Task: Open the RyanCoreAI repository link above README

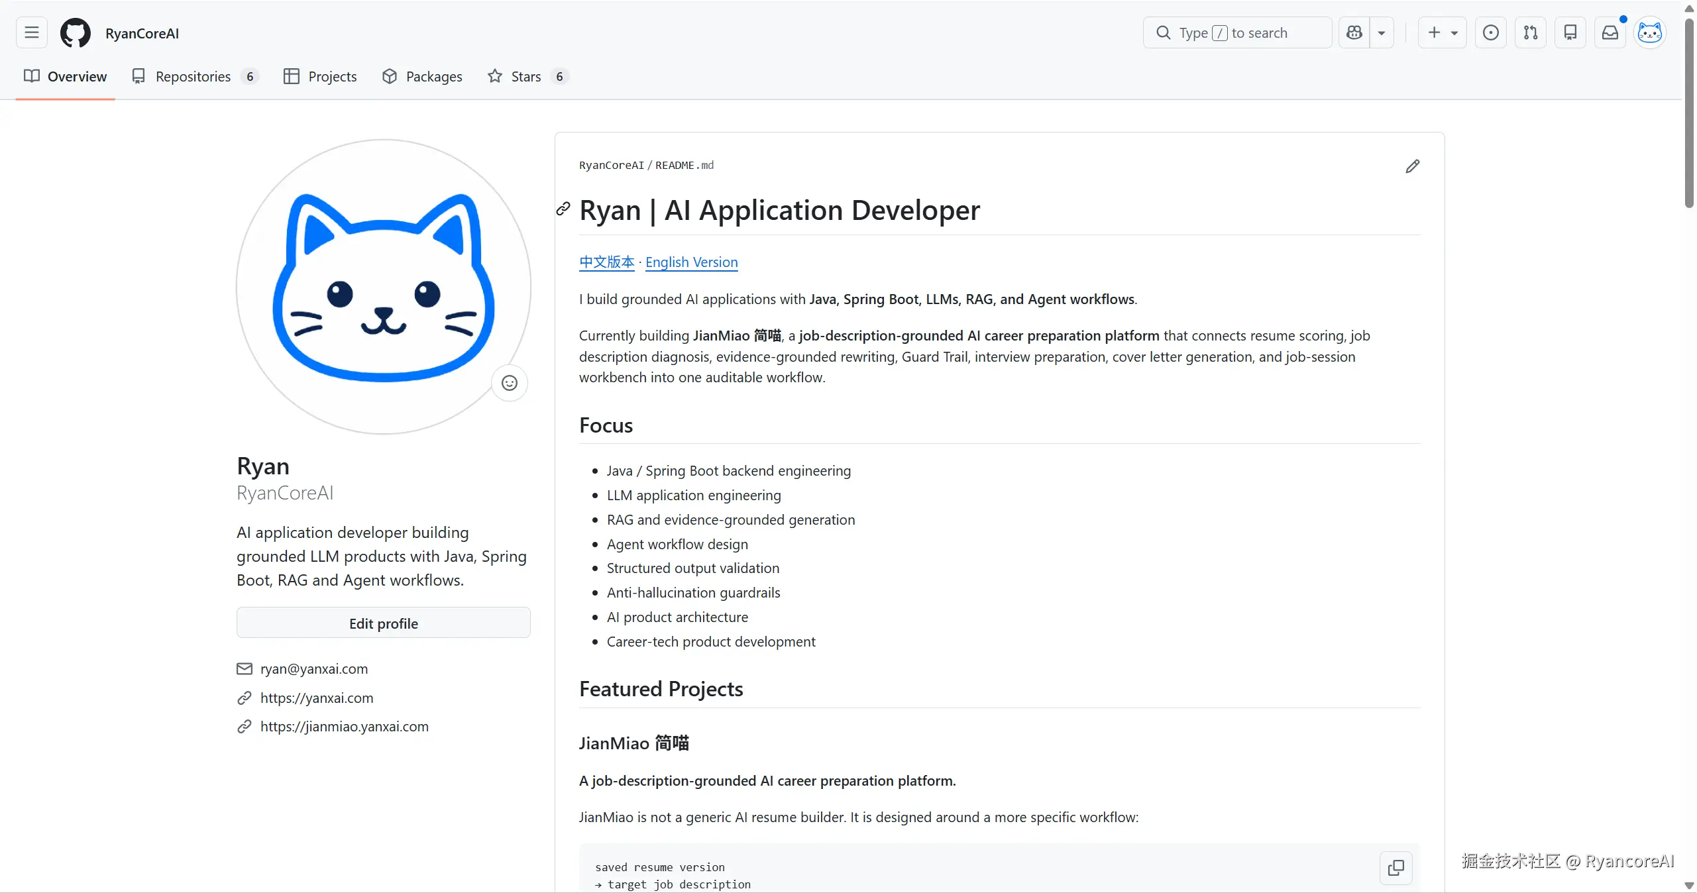Action: click(x=612, y=166)
